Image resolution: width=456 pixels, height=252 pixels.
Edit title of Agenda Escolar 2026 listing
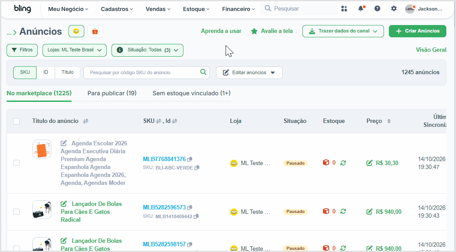tap(64, 143)
